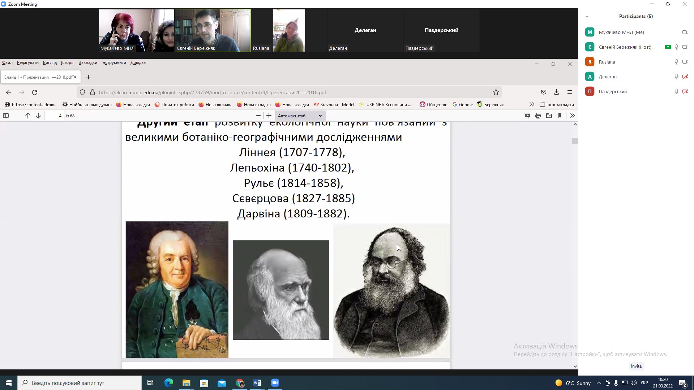Select the Слайд 1 - Презентация1 tab
This screenshot has width=694, height=390.
click(40, 77)
